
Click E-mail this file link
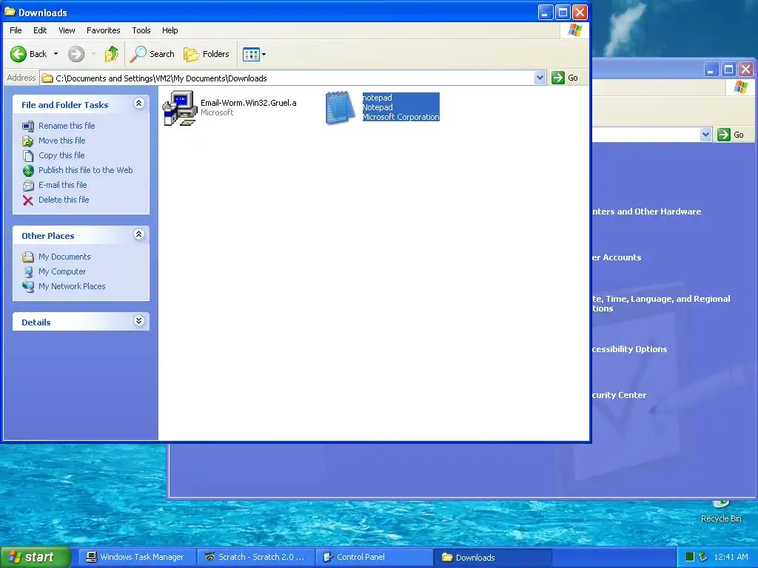[x=63, y=185]
